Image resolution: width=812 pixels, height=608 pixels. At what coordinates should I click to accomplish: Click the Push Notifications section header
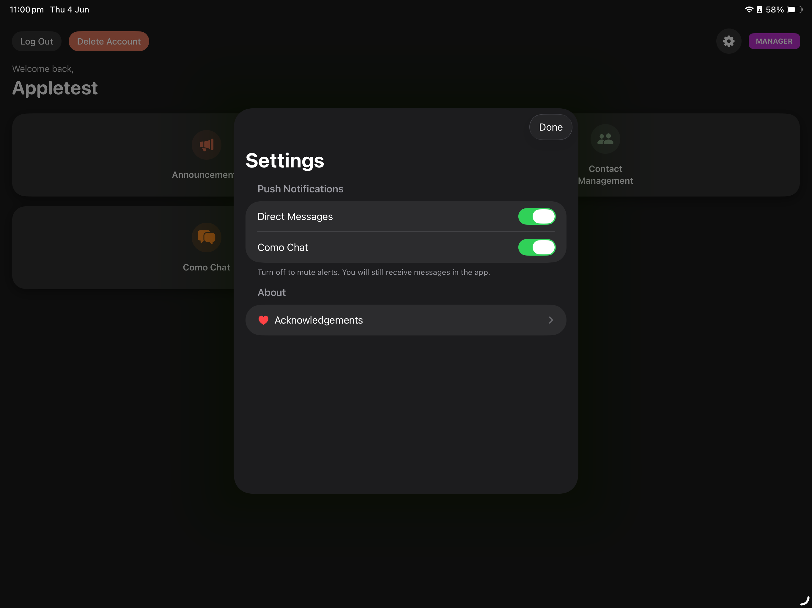[300, 189]
